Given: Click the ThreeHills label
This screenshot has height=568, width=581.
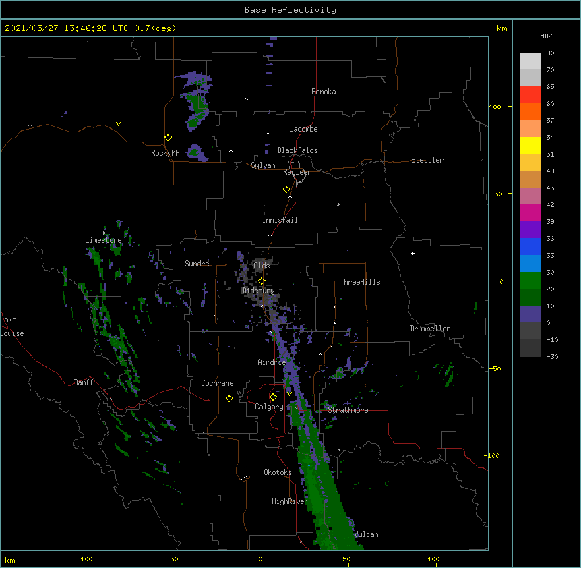Looking at the screenshot, I should click(x=360, y=282).
